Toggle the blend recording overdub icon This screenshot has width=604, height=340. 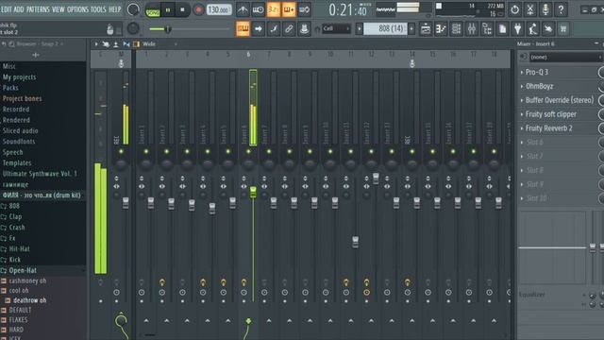[x=289, y=9]
